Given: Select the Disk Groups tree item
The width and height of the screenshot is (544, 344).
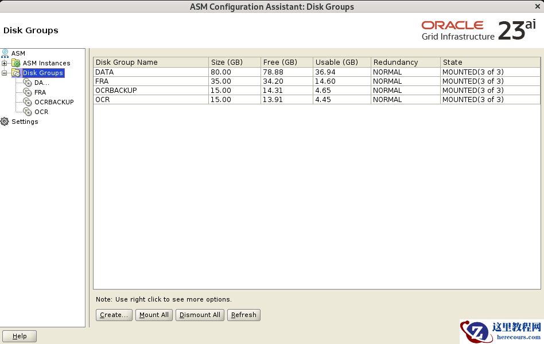Looking at the screenshot, I should click(43, 73).
